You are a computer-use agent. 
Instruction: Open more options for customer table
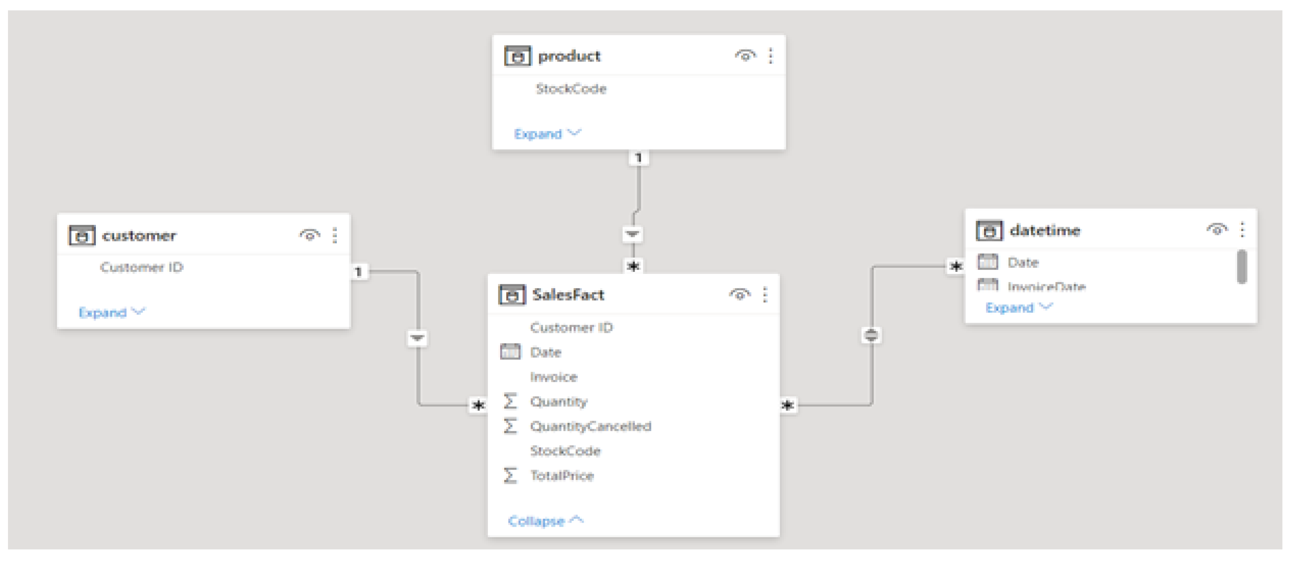click(x=335, y=235)
